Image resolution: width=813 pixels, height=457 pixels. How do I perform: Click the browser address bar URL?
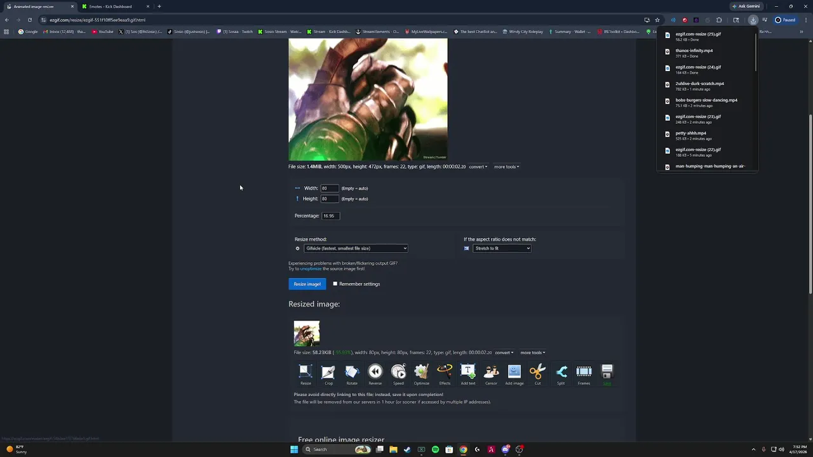tap(98, 20)
